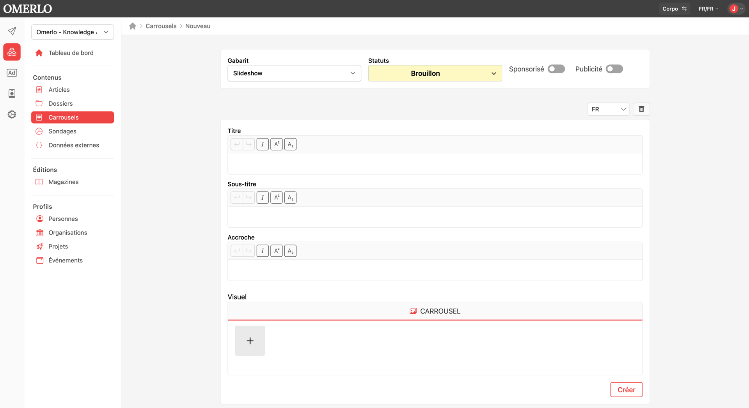Click the Nouveau breadcrumb item
The height and width of the screenshot is (408, 749).
pos(198,26)
